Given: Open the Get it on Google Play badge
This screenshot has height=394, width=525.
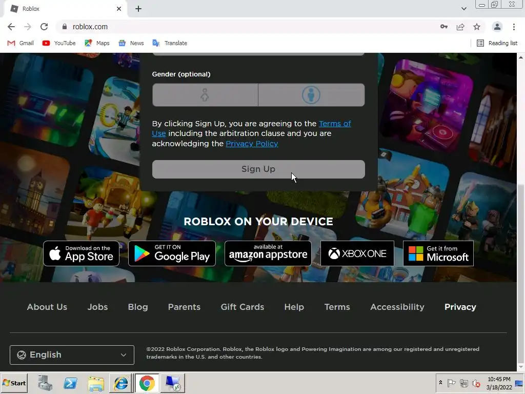Looking at the screenshot, I should [172, 253].
